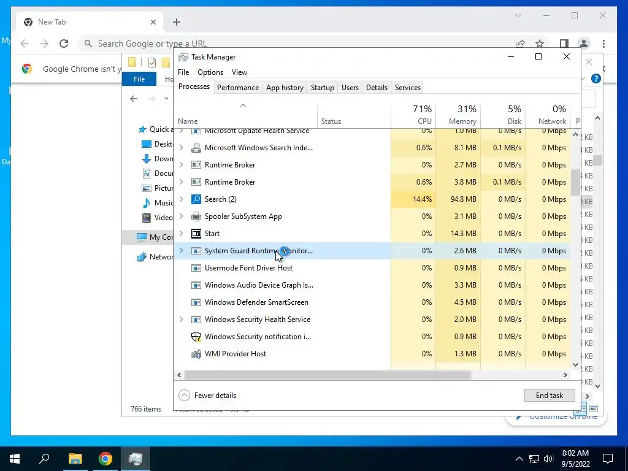Click the Task Manager taskbar icon
This screenshot has width=628, height=471.
click(x=136, y=459)
